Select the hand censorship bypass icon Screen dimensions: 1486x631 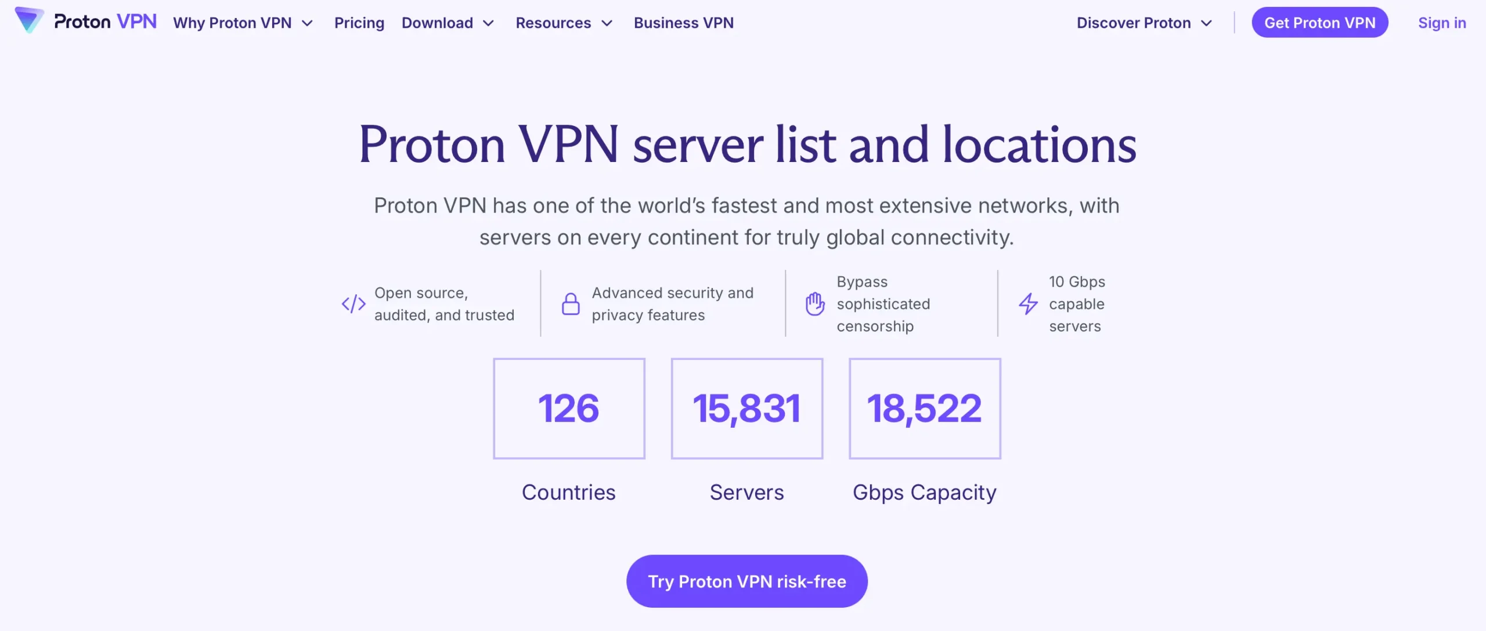point(814,303)
